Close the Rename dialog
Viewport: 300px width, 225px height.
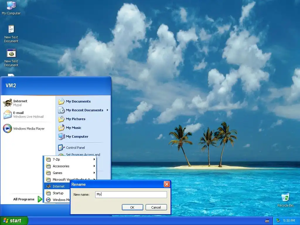pos(167,184)
